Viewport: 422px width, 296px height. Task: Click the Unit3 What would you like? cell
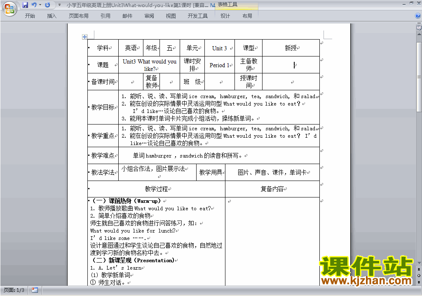149,65
